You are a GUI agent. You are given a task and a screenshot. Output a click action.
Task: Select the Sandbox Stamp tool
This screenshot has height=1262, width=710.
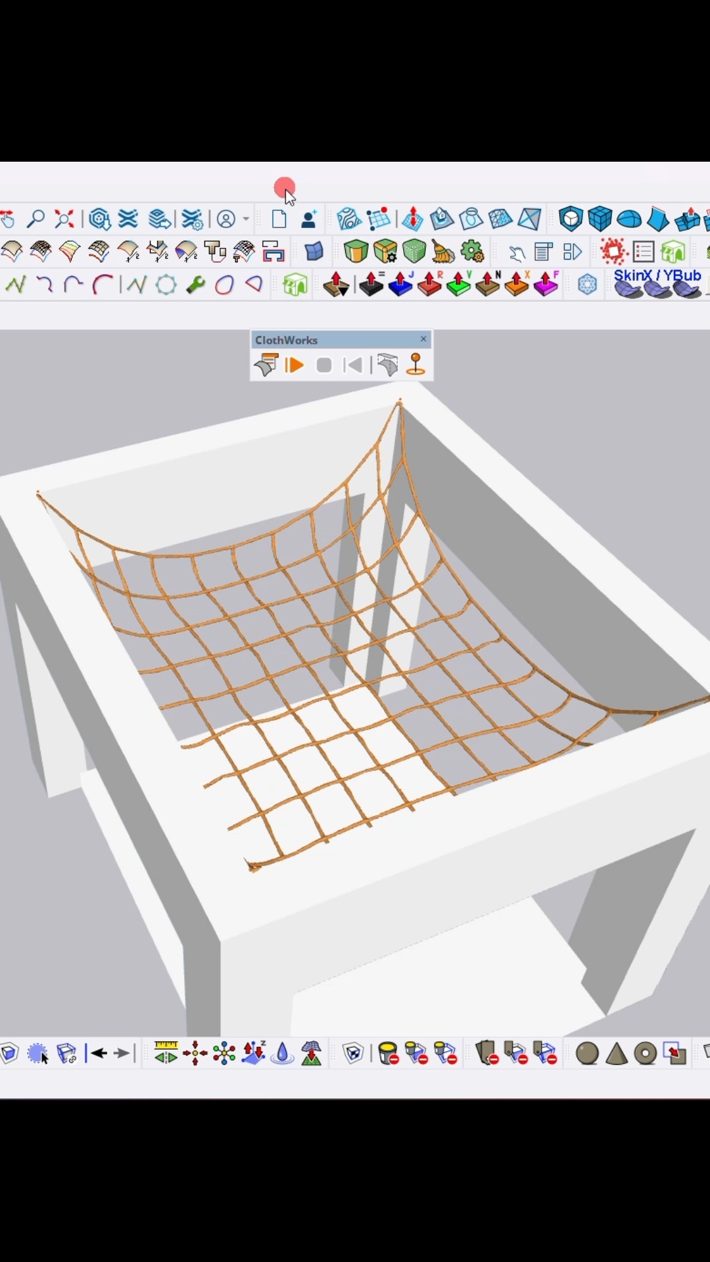(442, 219)
